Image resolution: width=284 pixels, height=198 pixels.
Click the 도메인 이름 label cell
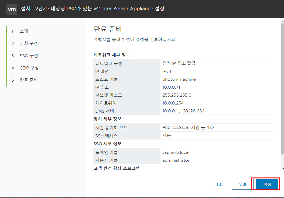click(127, 152)
